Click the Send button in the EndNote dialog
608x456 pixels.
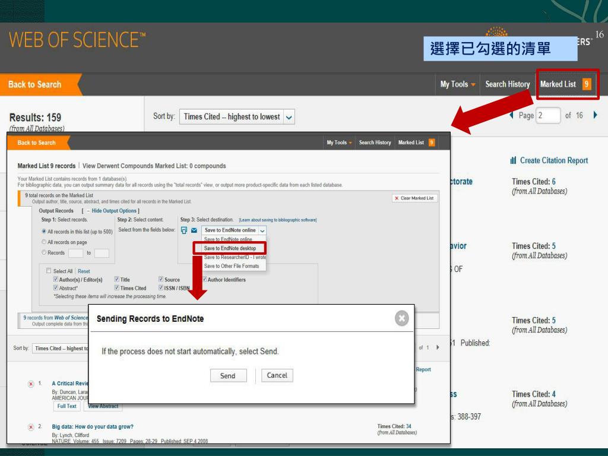[x=228, y=375]
